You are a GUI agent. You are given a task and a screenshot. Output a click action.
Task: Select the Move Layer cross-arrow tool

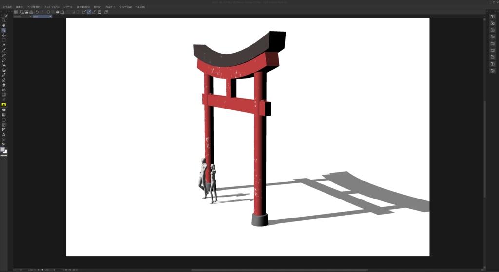pyautogui.click(x=4, y=35)
